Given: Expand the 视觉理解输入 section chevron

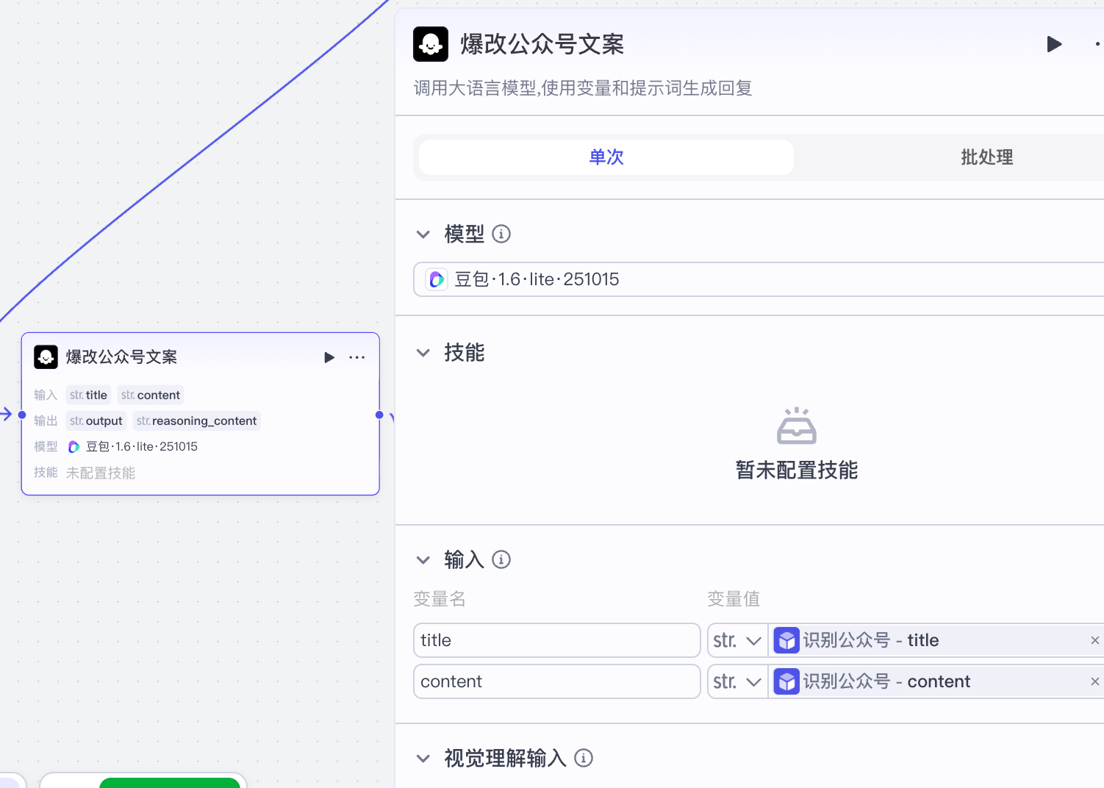Looking at the screenshot, I should (423, 758).
